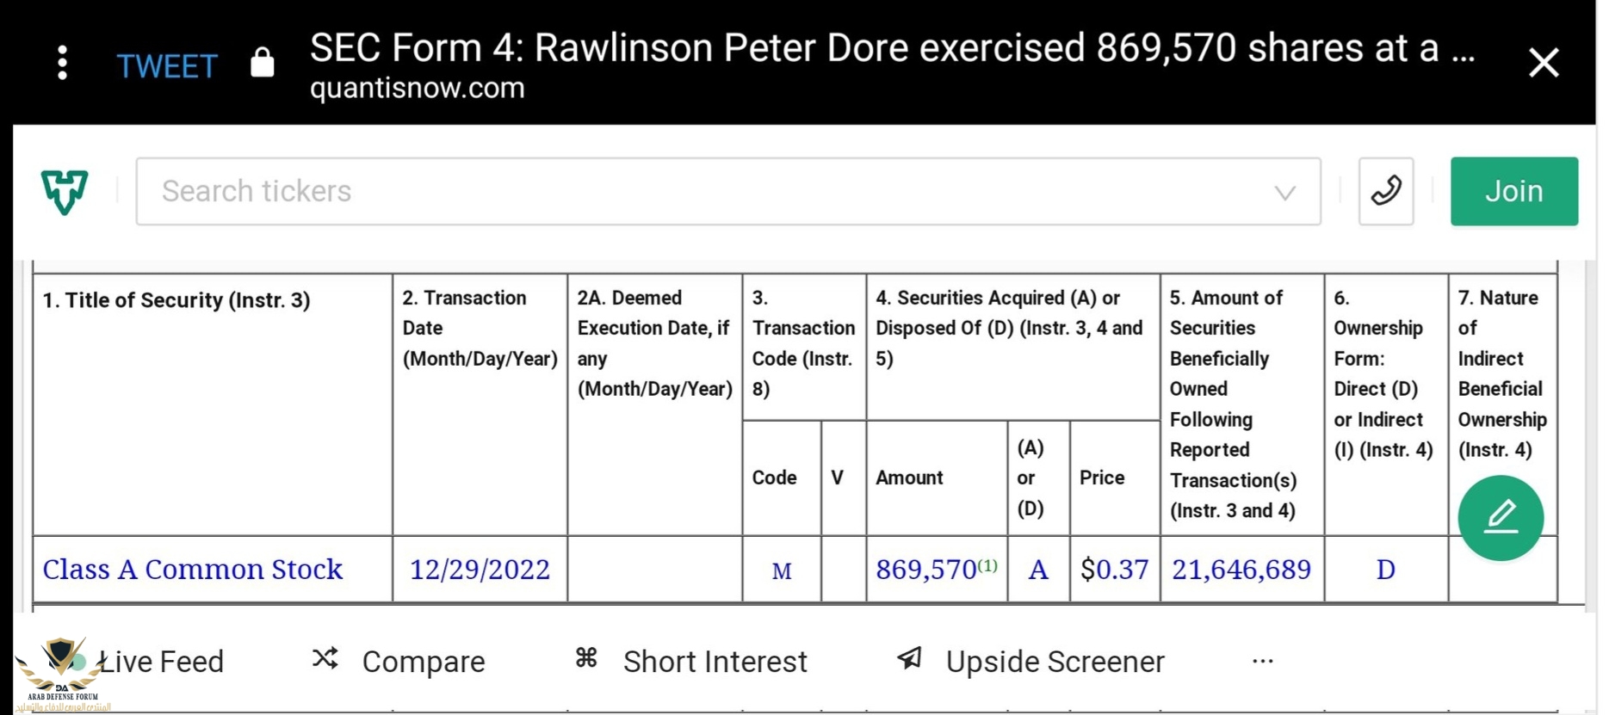Viewport: 1609px width, 715px height.
Task: Click the Class A Common Stock entry
Action: (193, 570)
